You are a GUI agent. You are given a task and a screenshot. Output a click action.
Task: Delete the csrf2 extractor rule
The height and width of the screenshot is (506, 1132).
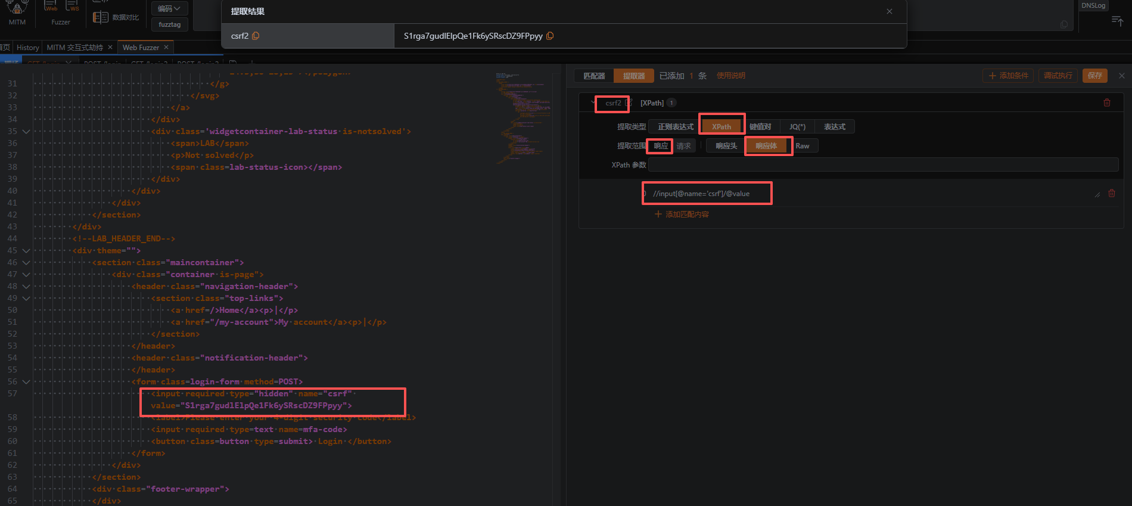coord(1107,103)
